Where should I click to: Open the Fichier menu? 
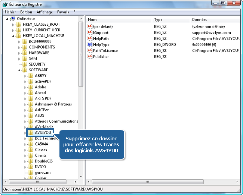pyautogui.click(x=10, y=12)
